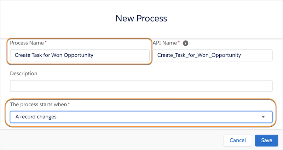283x150 pixels.
Task: Focus the Process Name input field
Action: click(x=80, y=55)
